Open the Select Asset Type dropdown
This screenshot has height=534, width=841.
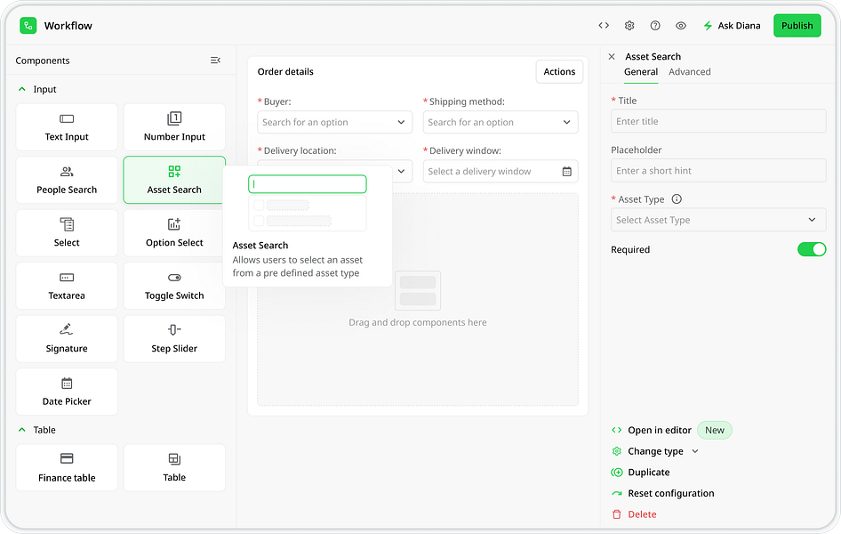click(x=718, y=220)
